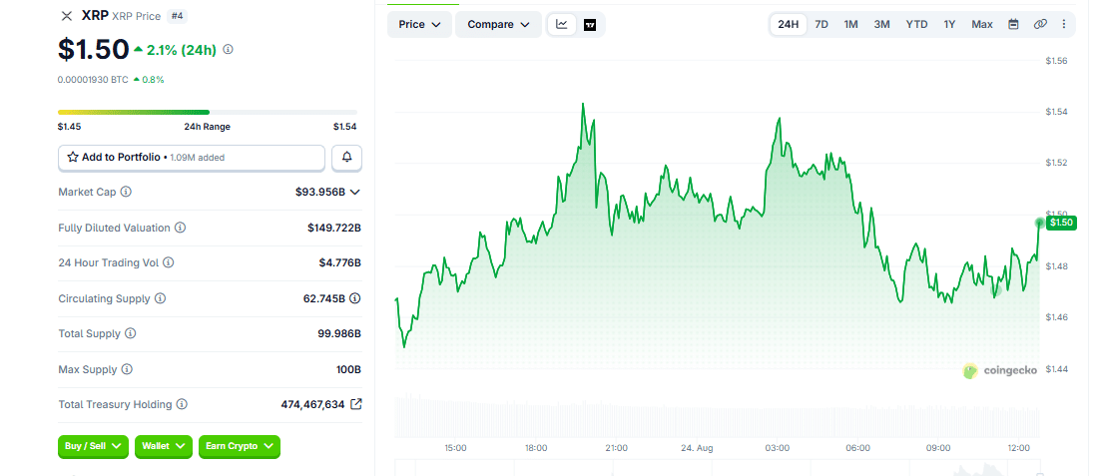Image resolution: width=1094 pixels, height=476 pixels.
Task: Click info icon beside Max Supply
Action: tap(127, 369)
